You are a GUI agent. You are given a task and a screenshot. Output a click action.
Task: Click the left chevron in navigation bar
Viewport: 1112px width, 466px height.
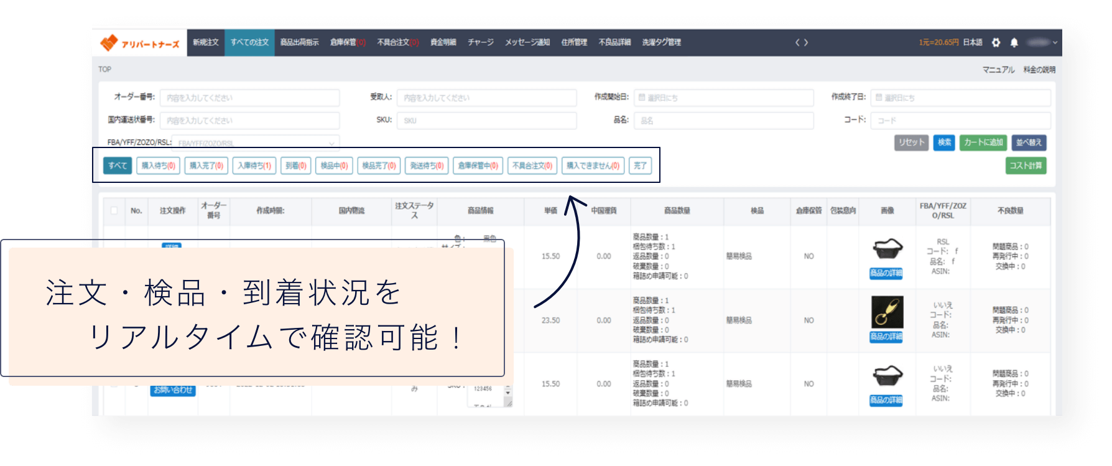797,43
